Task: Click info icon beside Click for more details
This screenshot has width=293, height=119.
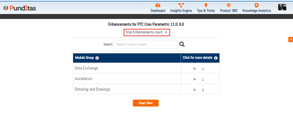Action: click(x=216, y=58)
